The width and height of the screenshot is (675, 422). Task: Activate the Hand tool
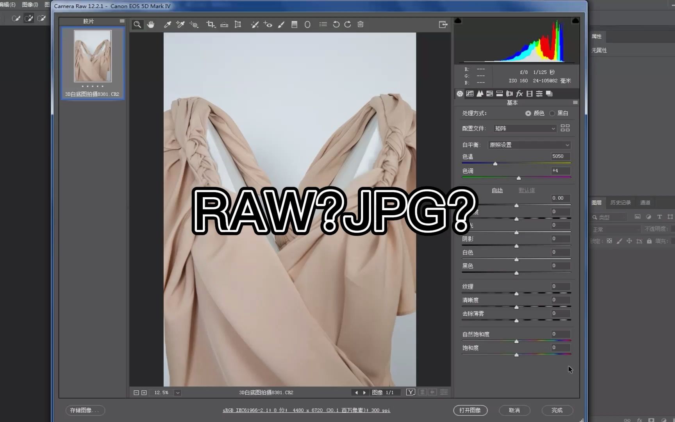click(x=151, y=24)
